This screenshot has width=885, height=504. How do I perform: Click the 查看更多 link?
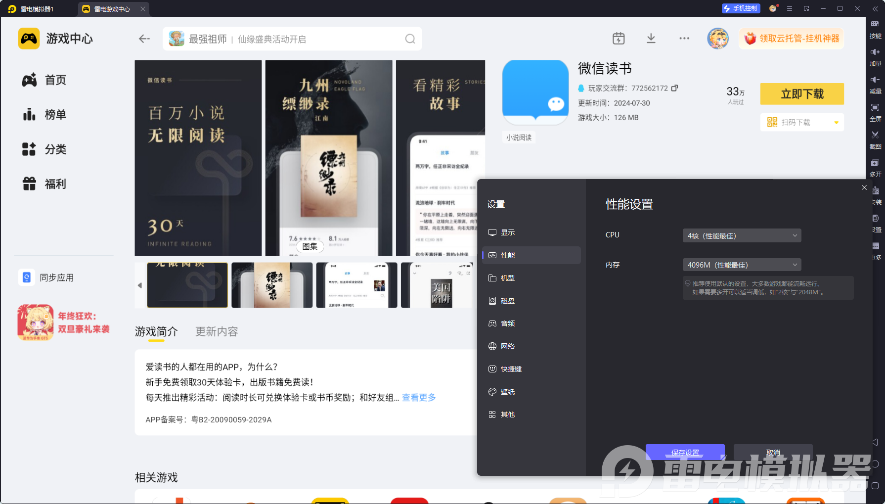click(419, 397)
